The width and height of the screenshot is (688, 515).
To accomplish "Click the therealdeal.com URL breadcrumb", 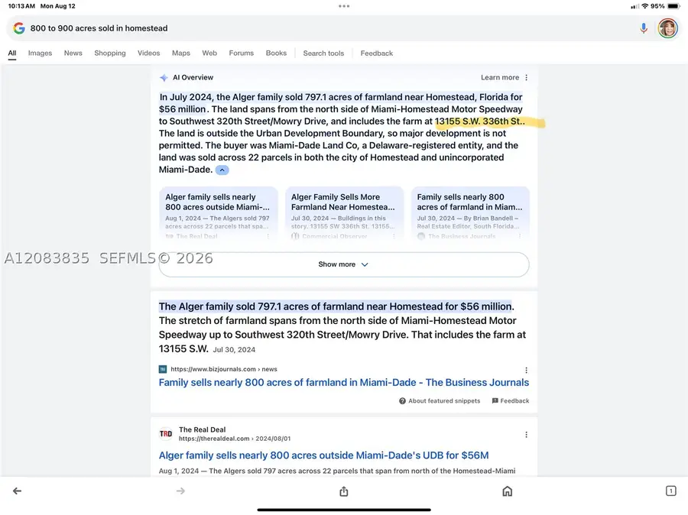I will (x=235, y=439).
